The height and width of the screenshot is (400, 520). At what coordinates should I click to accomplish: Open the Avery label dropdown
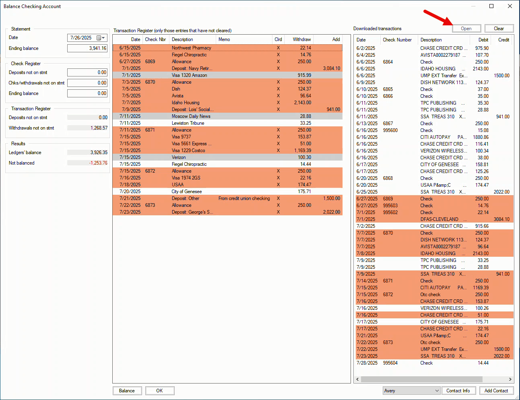[x=411, y=391]
